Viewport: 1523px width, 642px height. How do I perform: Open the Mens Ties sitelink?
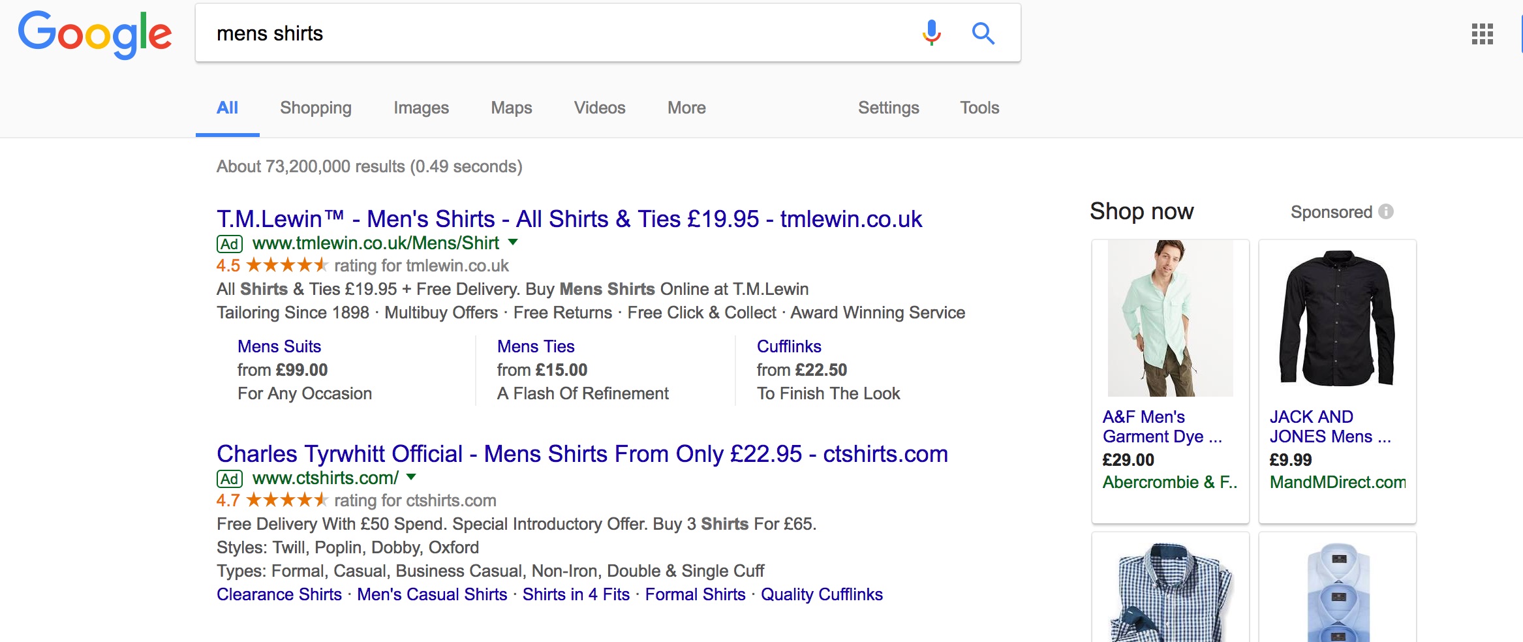tap(536, 346)
